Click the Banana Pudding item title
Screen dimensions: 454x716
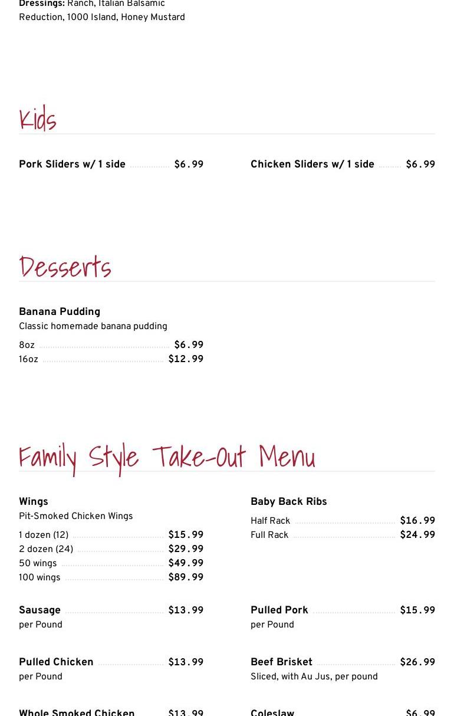point(60,312)
